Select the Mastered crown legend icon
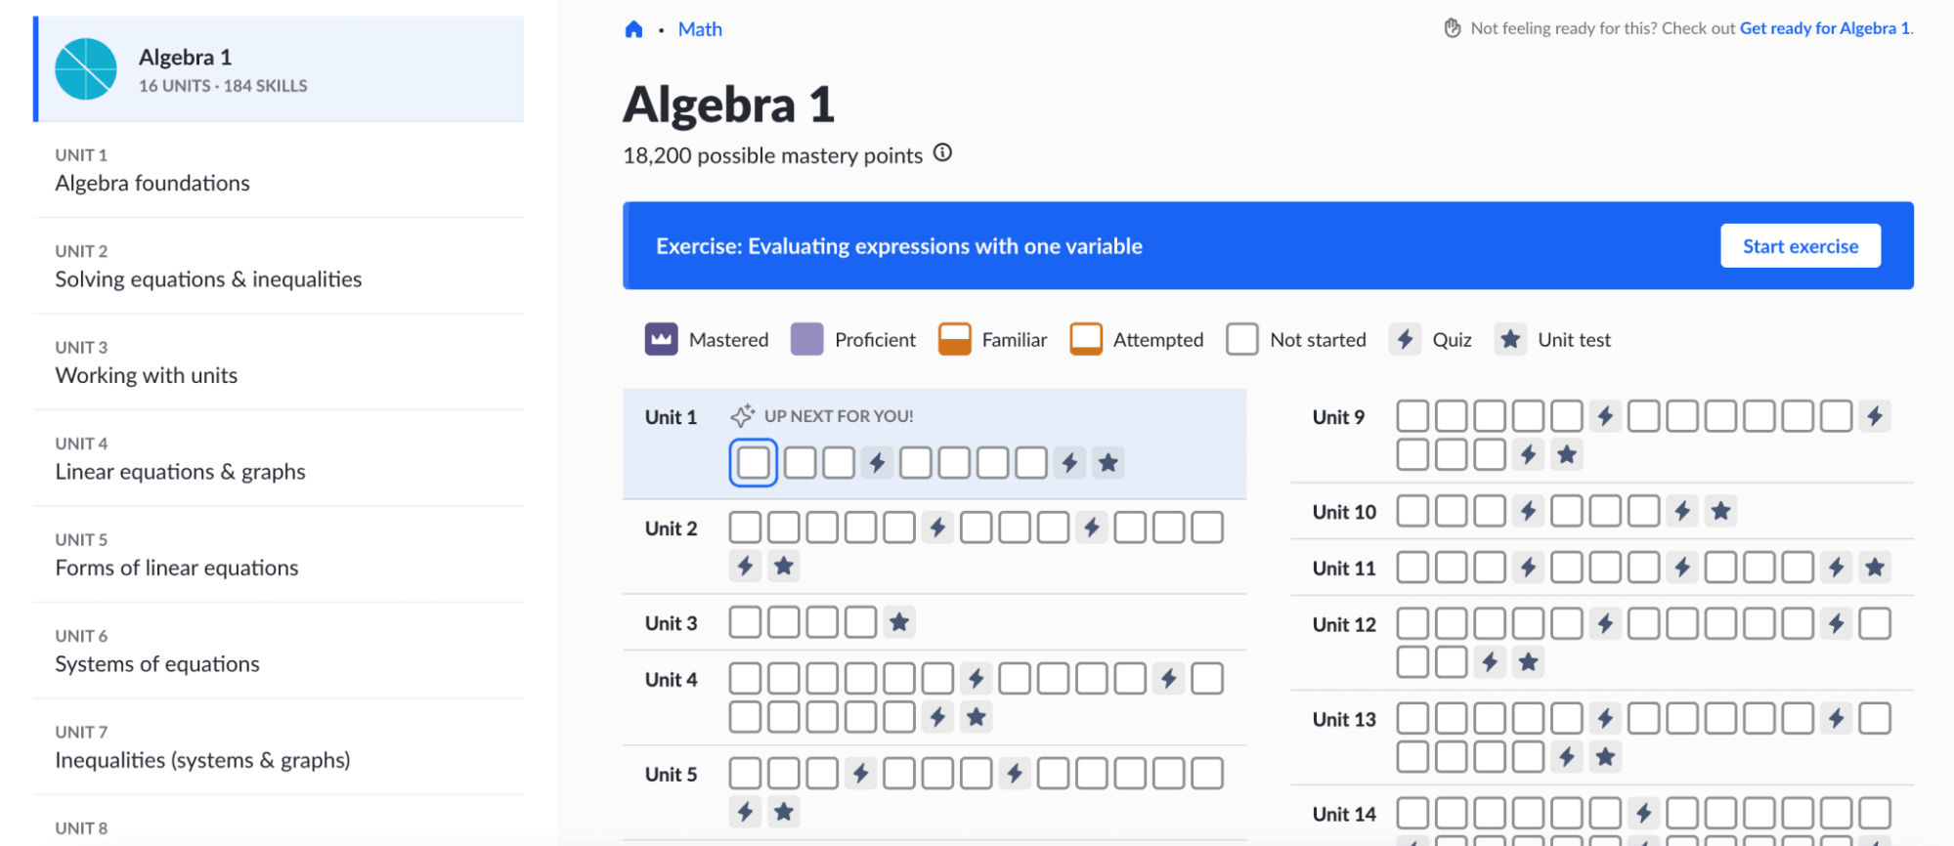 tap(661, 339)
